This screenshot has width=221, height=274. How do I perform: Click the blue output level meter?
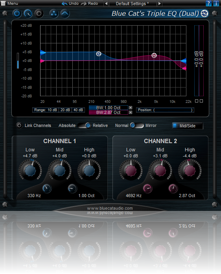pos(197,61)
